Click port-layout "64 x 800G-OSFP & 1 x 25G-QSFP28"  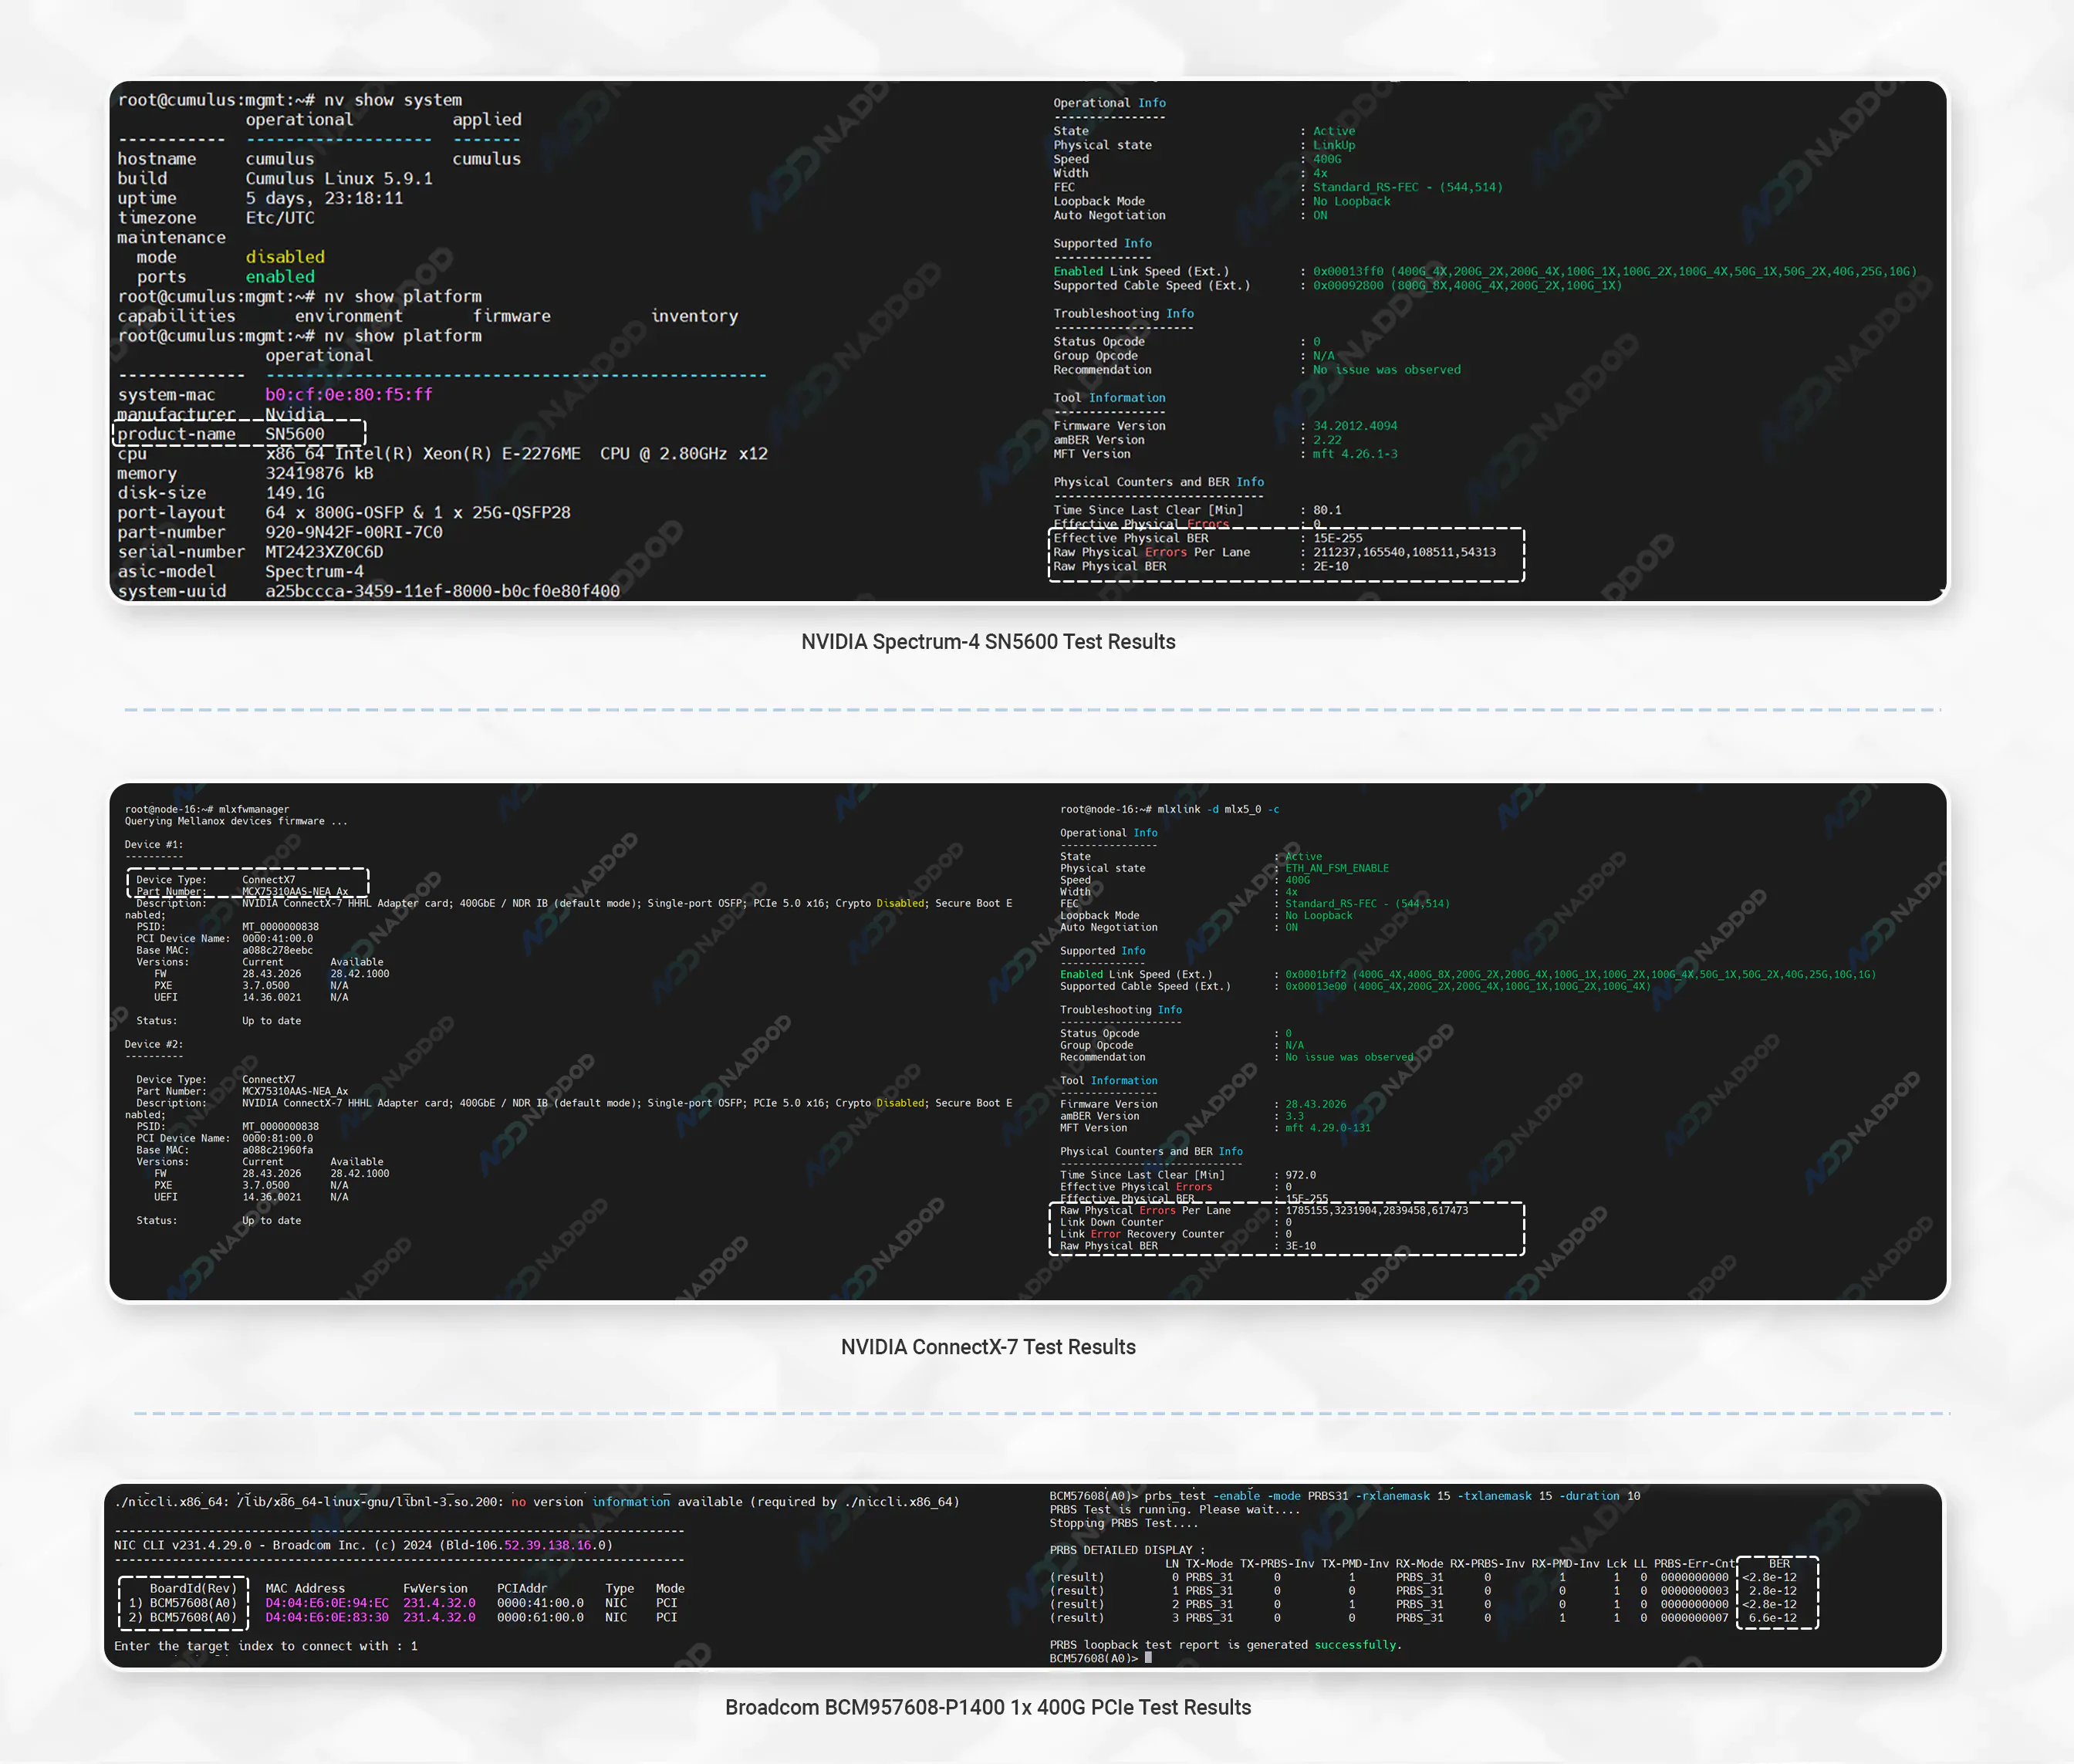[418, 513]
